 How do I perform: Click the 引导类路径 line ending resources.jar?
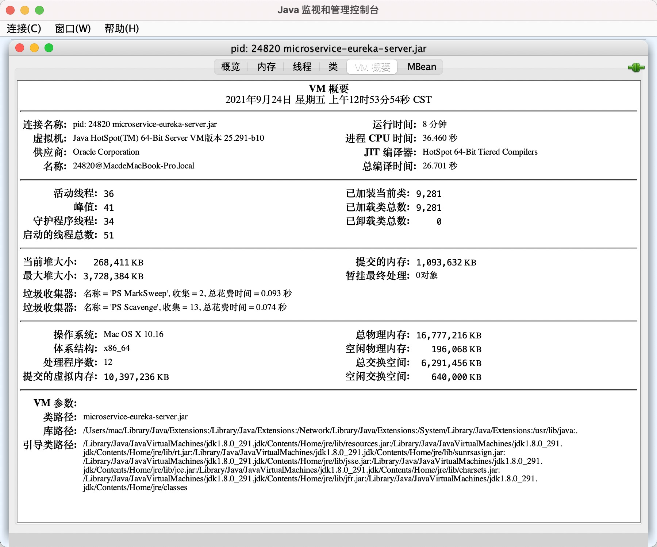(323, 443)
